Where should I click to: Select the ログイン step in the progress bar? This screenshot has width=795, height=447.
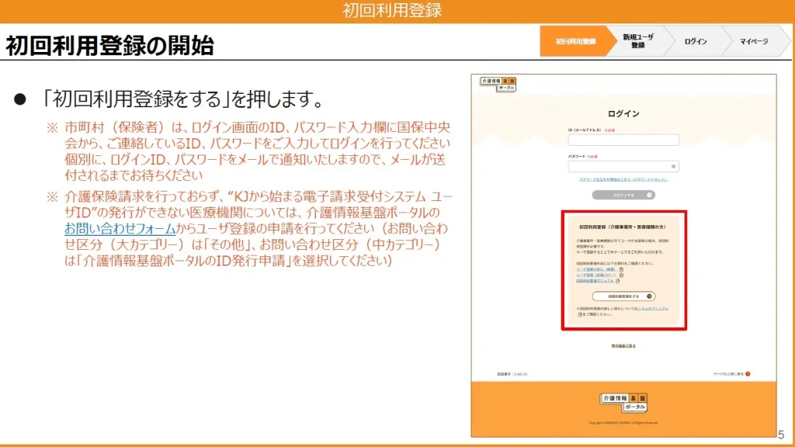pos(696,41)
